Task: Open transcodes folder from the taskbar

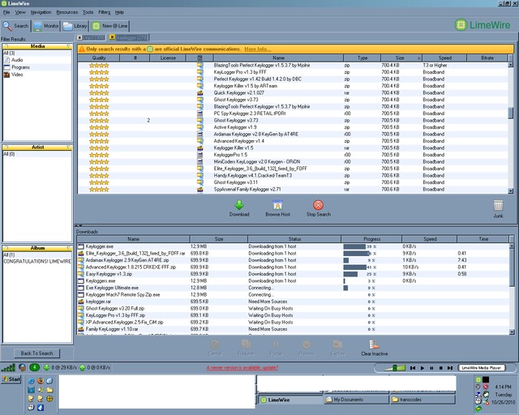Action: [x=422, y=400]
